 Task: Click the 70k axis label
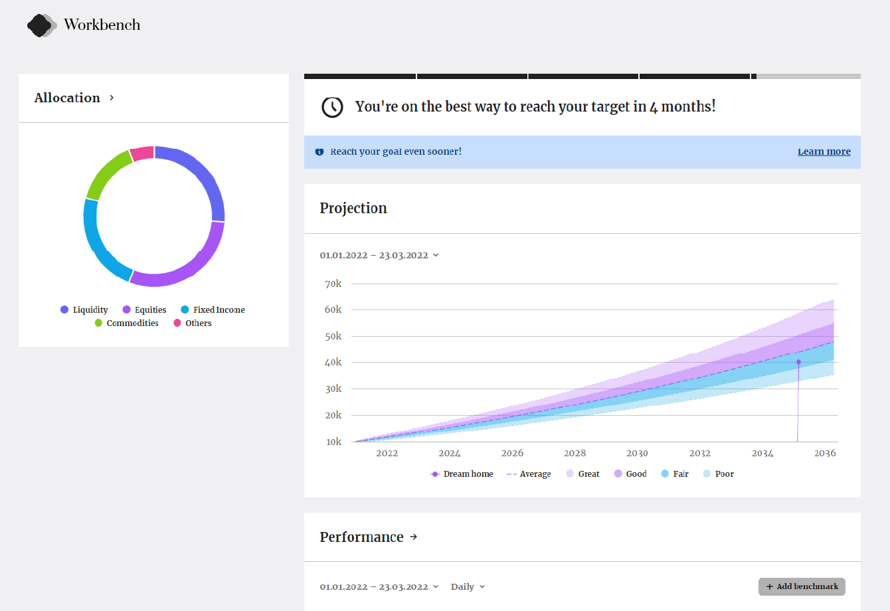333,284
